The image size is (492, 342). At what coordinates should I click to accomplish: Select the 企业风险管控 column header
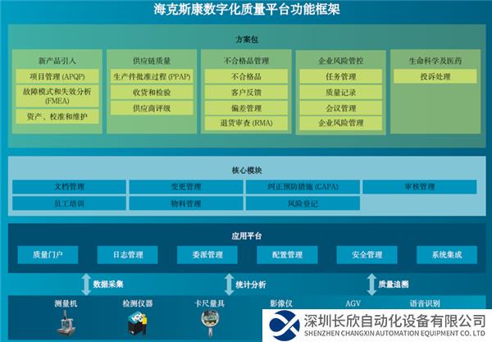pos(339,60)
